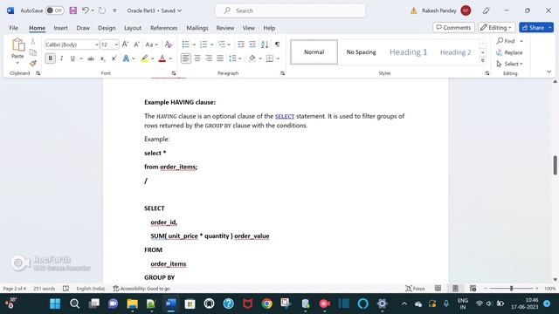Viewport: 559px width, 314px height.
Task: Switch to the Review tab
Action: [225, 28]
